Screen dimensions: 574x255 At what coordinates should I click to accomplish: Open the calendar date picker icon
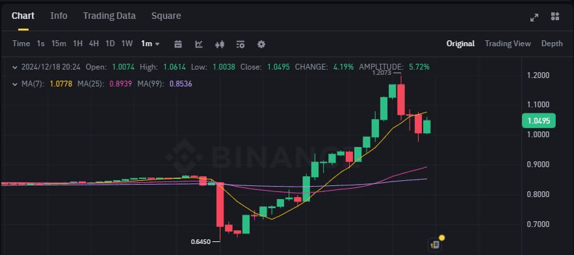click(178, 44)
